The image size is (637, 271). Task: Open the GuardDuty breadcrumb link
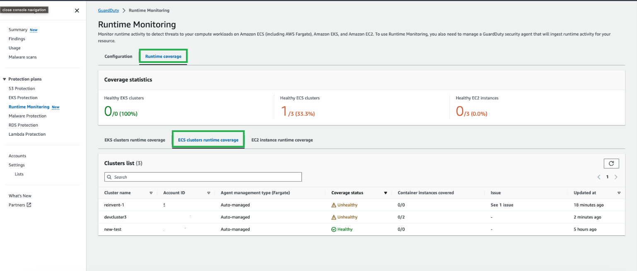[108, 10]
